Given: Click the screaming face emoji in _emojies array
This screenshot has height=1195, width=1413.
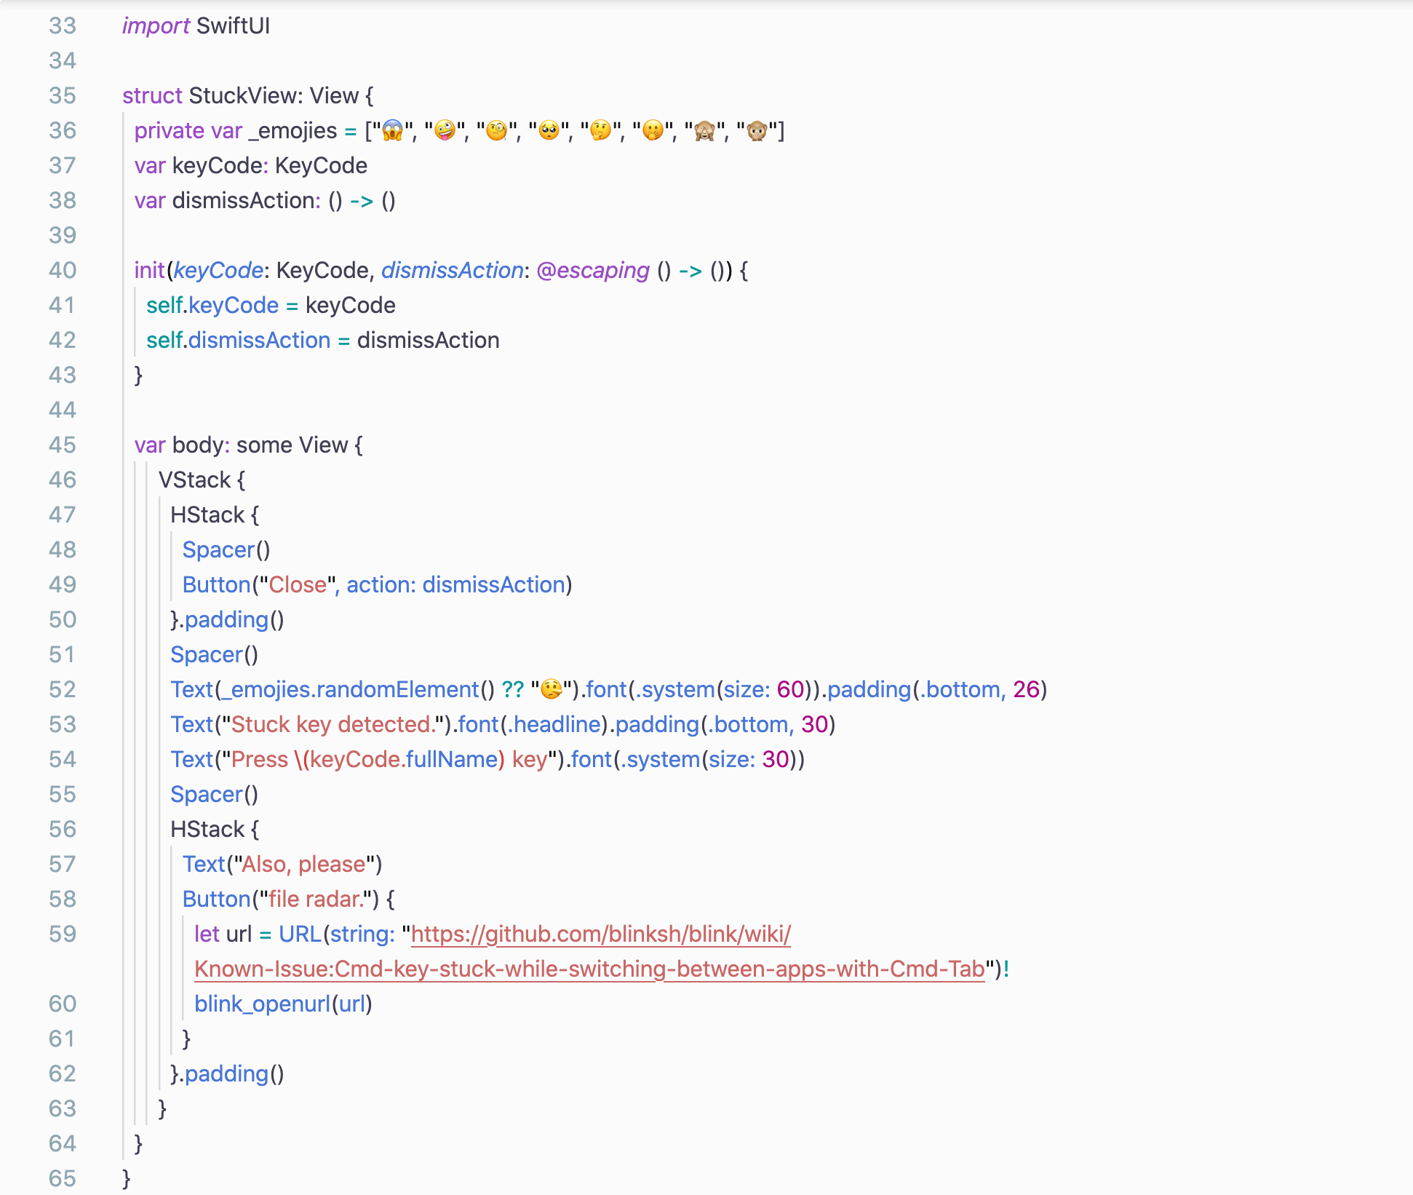Looking at the screenshot, I should pyautogui.click(x=392, y=131).
